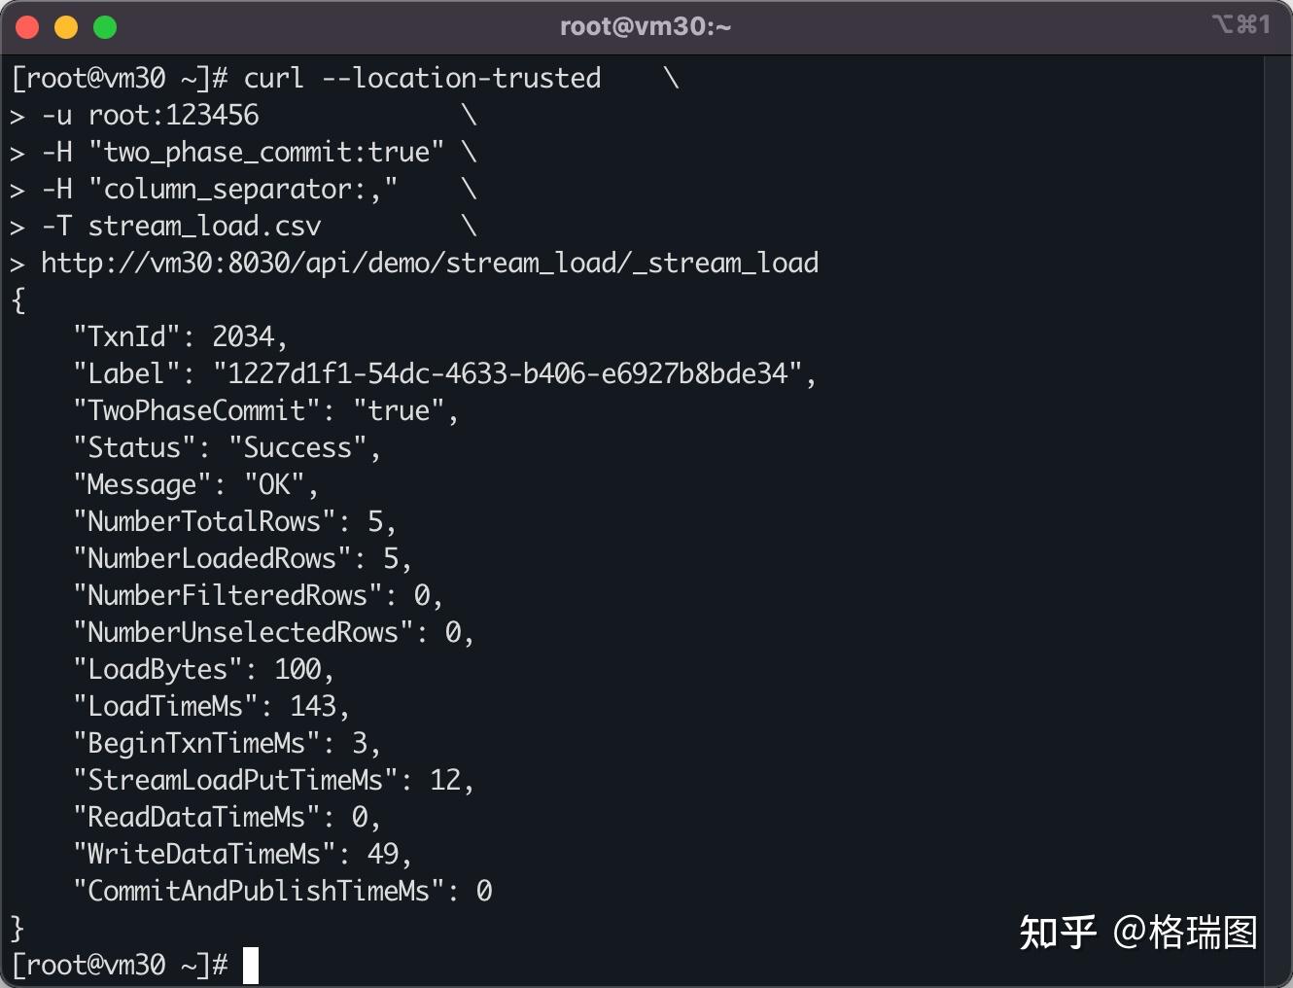Click the TxnId value 2034

243,336
